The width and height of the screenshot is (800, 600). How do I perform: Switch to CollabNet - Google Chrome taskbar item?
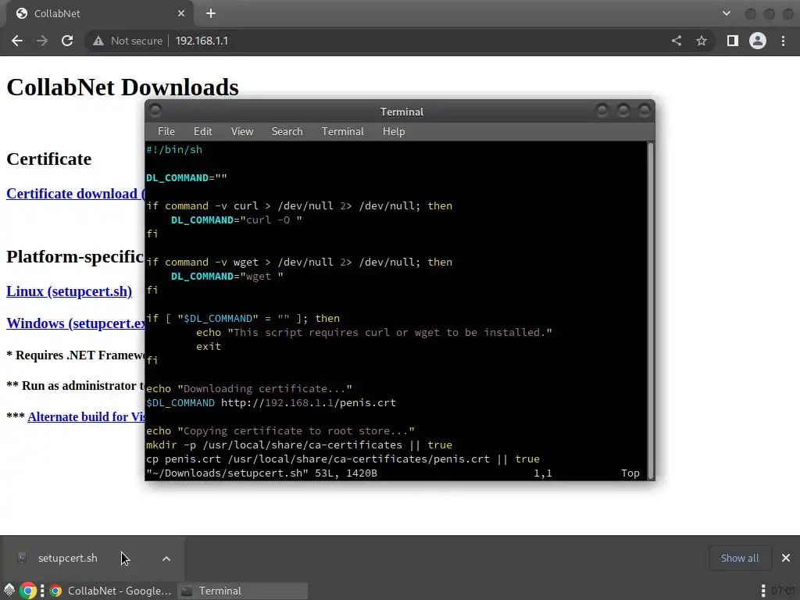tap(111, 591)
